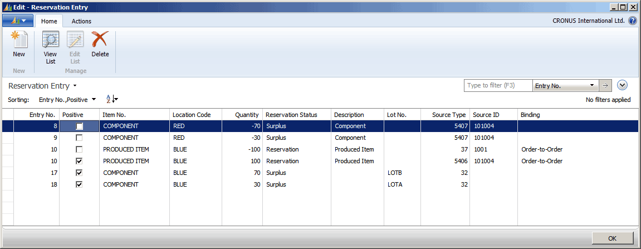
Task: Click the Type to filter input box
Action: [498, 86]
